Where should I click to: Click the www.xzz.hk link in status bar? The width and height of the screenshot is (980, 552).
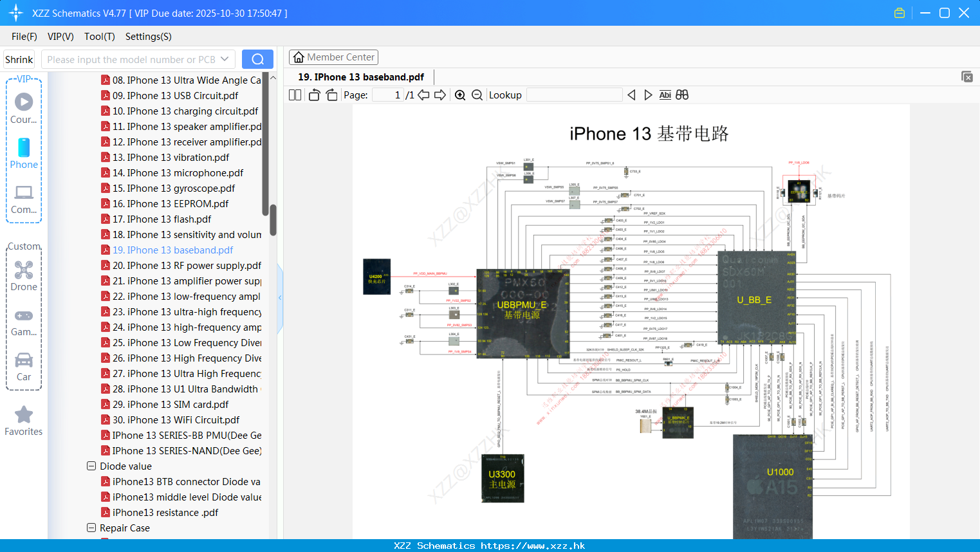click(533, 546)
